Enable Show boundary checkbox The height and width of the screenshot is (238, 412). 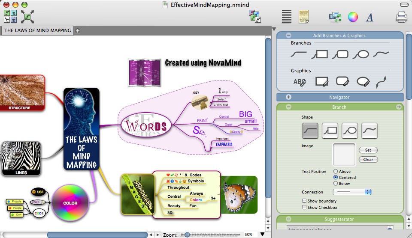[x=304, y=201]
